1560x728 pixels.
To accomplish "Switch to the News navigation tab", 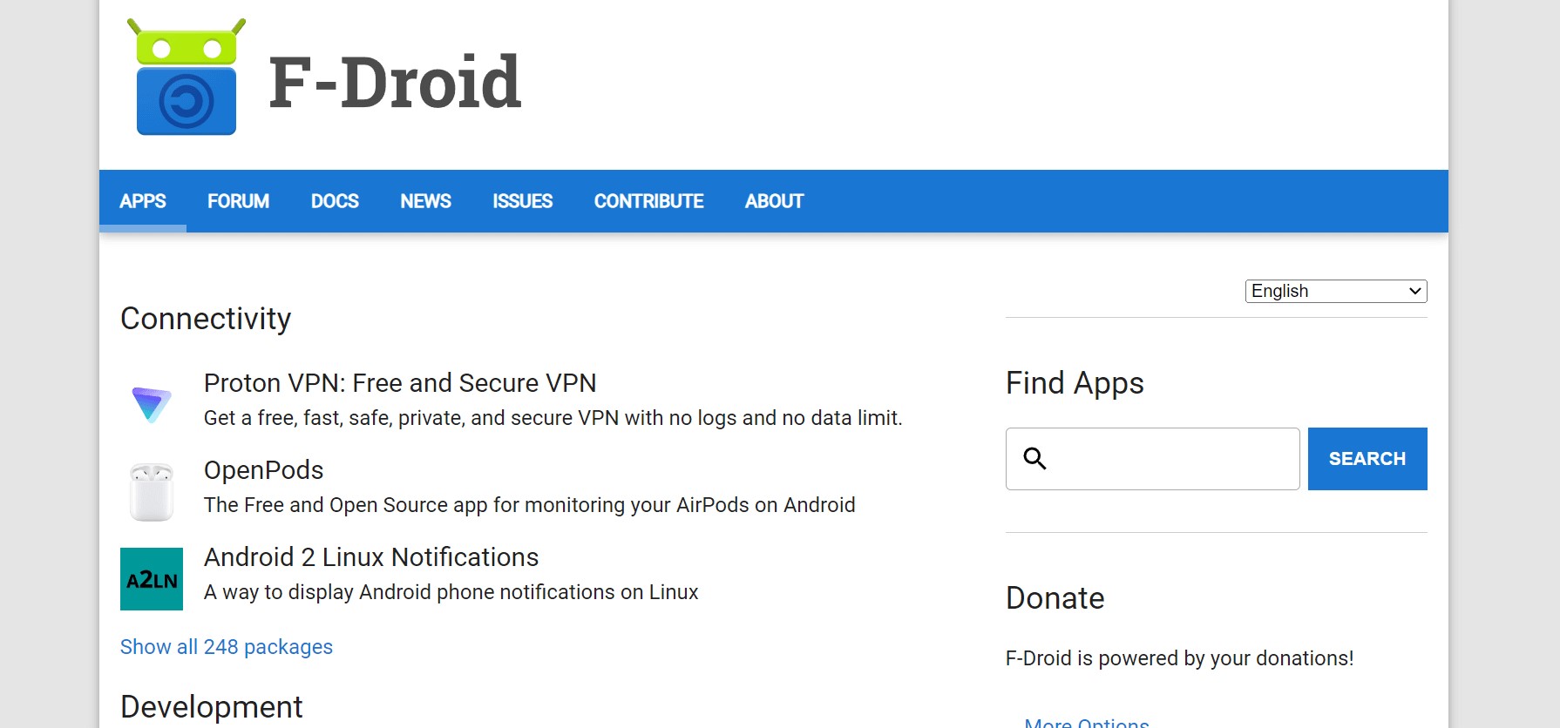I will coord(425,201).
